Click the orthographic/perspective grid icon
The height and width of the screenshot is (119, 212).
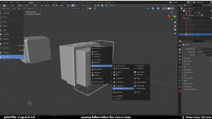(175, 33)
